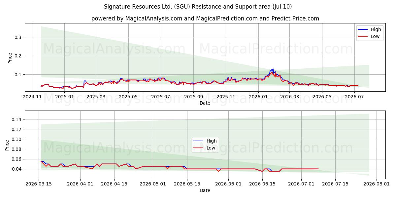Screen dimensions: 396x198
Task: Click the price peak in the top chart
Action: pyautogui.click(x=273, y=69)
